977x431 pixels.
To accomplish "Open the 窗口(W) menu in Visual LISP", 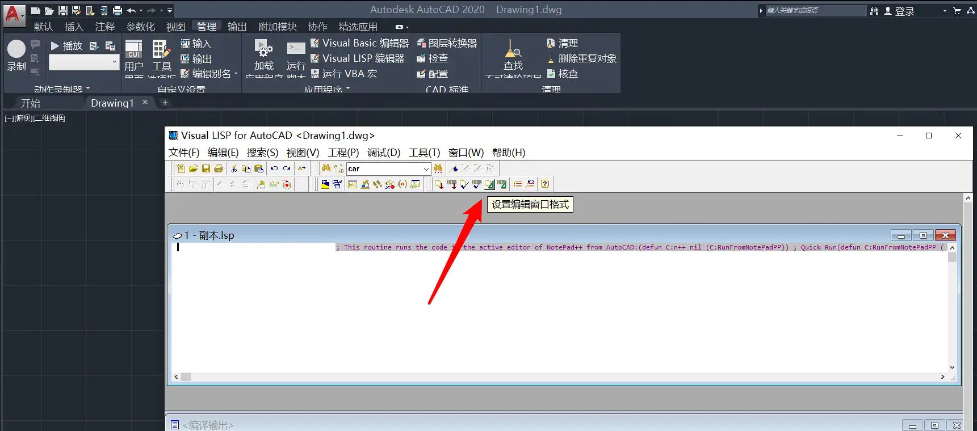I will pyautogui.click(x=466, y=153).
